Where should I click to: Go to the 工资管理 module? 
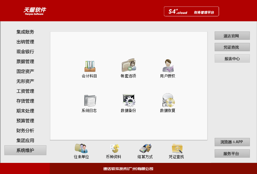[25, 91]
